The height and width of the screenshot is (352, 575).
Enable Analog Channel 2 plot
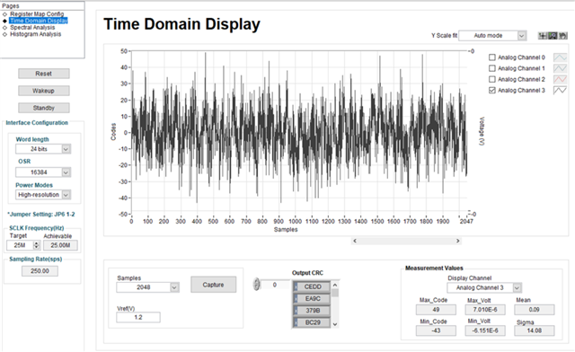[492, 79]
